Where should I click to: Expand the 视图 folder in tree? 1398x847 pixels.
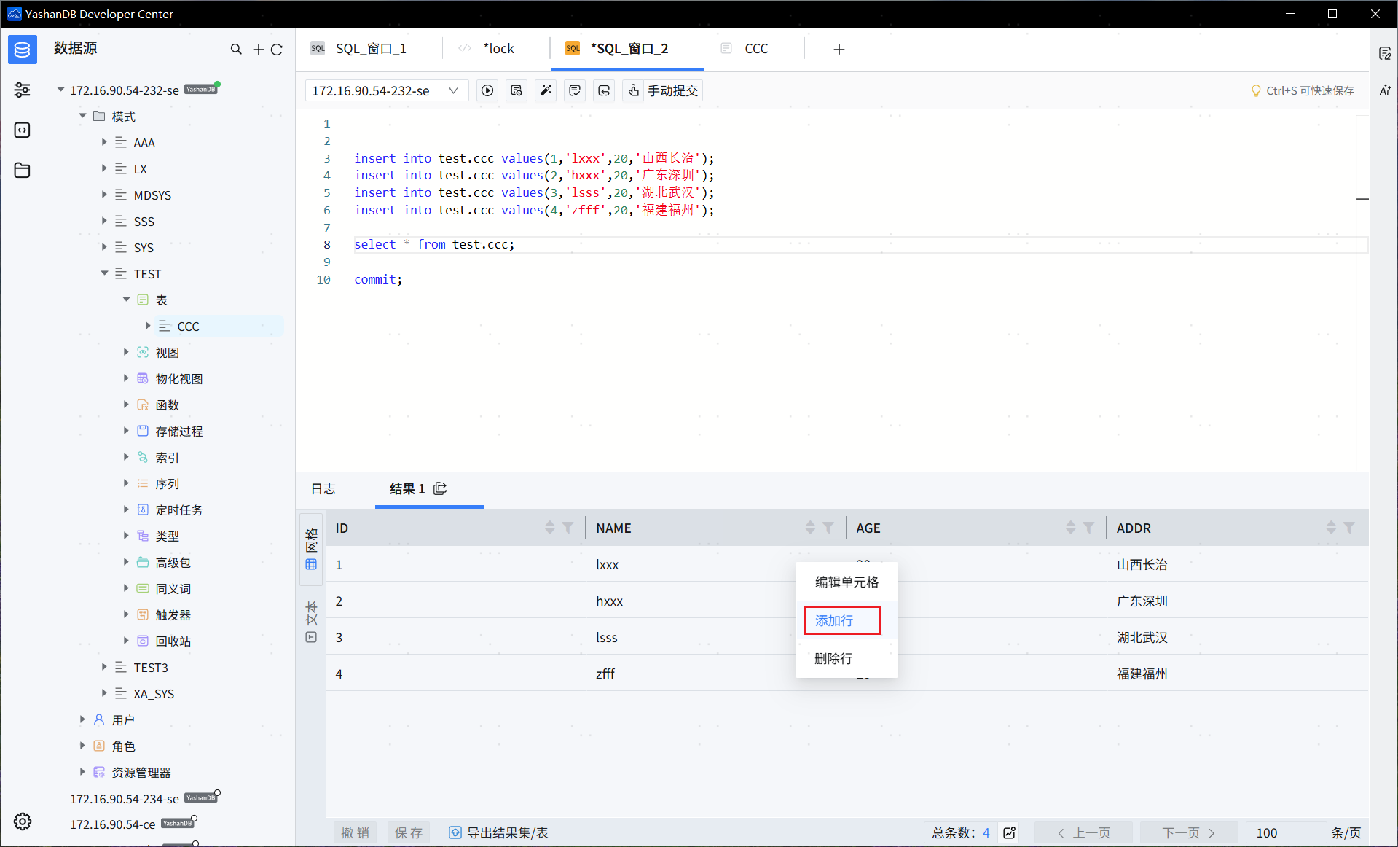(x=126, y=352)
